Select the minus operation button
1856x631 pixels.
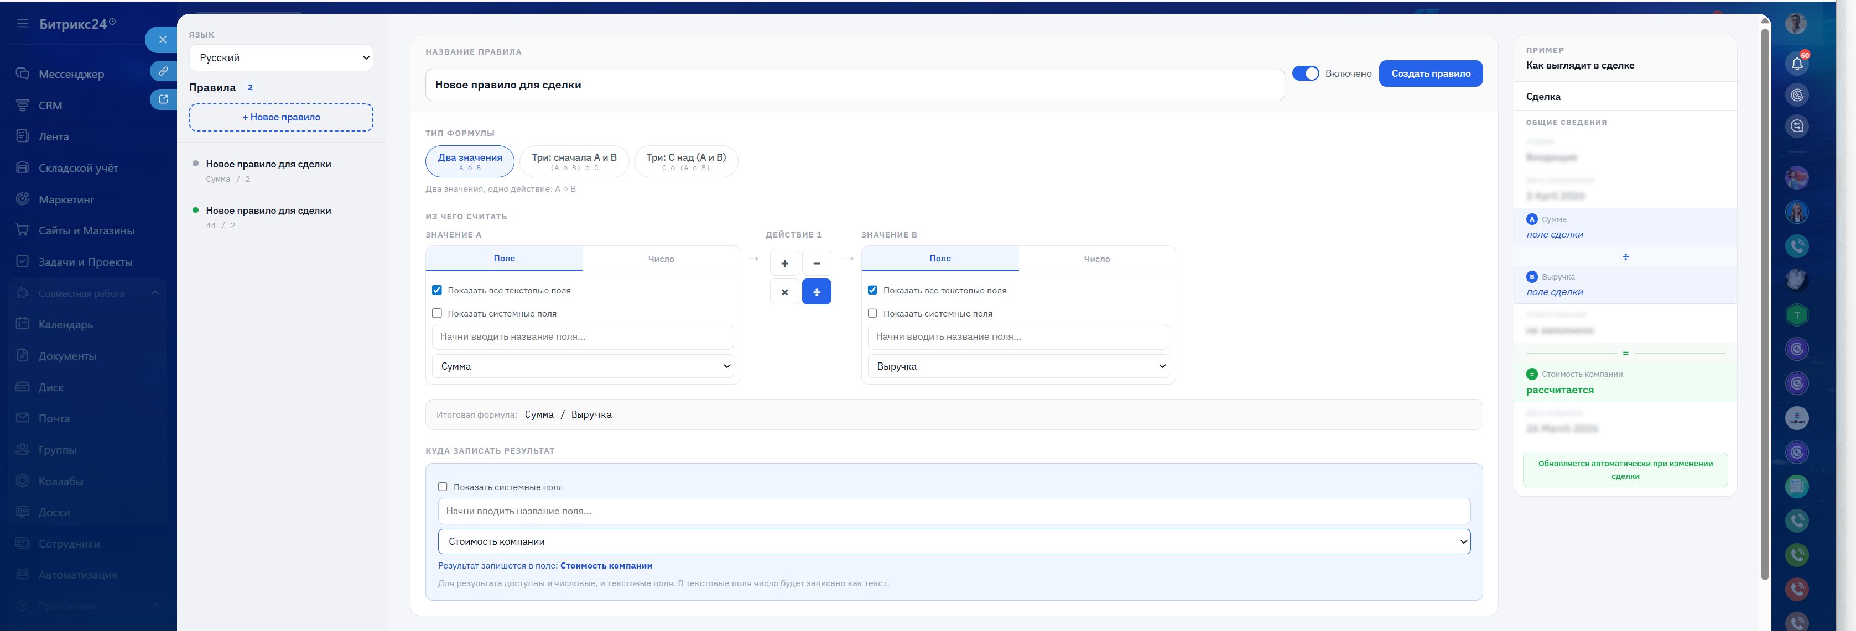pyautogui.click(x=817, y=264)
